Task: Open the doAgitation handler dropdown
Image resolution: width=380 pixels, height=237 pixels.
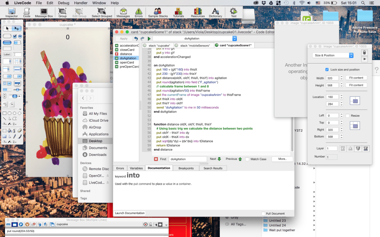Action: [x=234, y=38]
